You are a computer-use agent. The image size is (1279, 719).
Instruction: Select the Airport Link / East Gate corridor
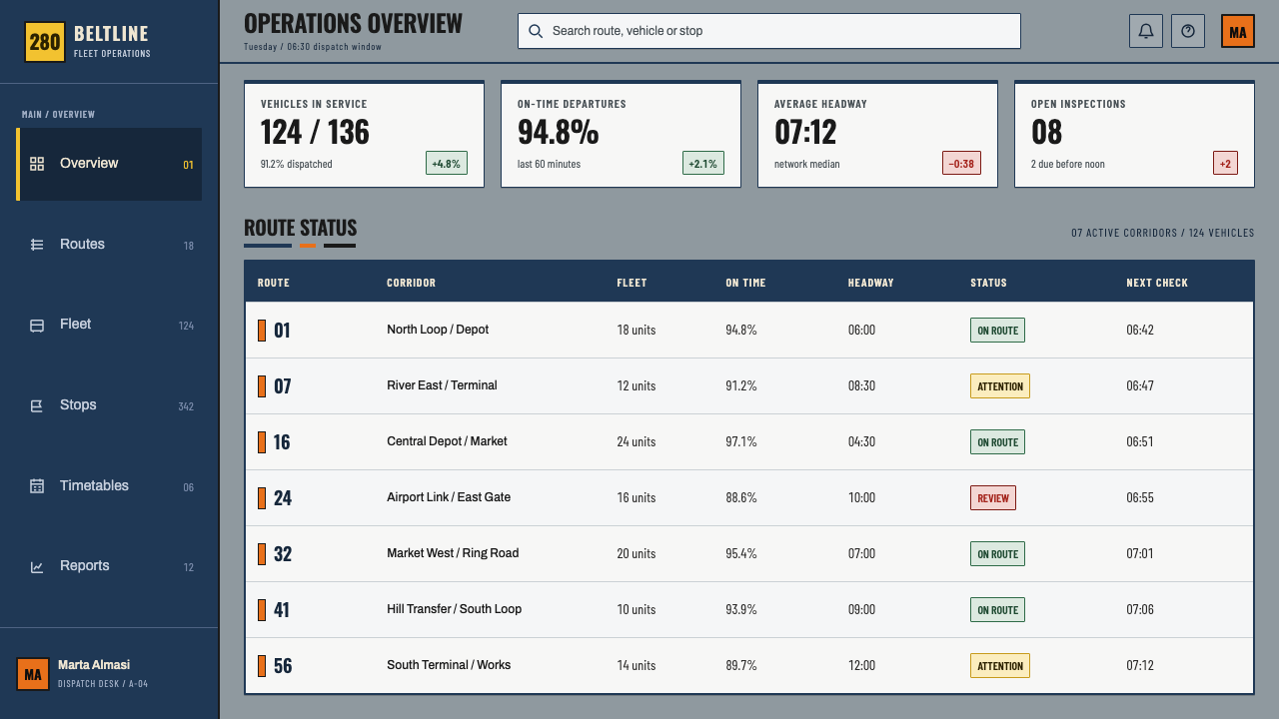tap(449, 497)
